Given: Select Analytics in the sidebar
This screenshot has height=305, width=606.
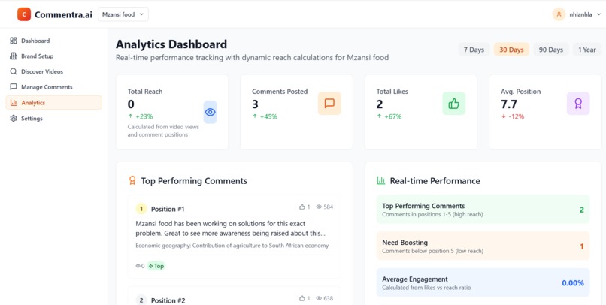Looking at the screenshot, I should [53, 103].
